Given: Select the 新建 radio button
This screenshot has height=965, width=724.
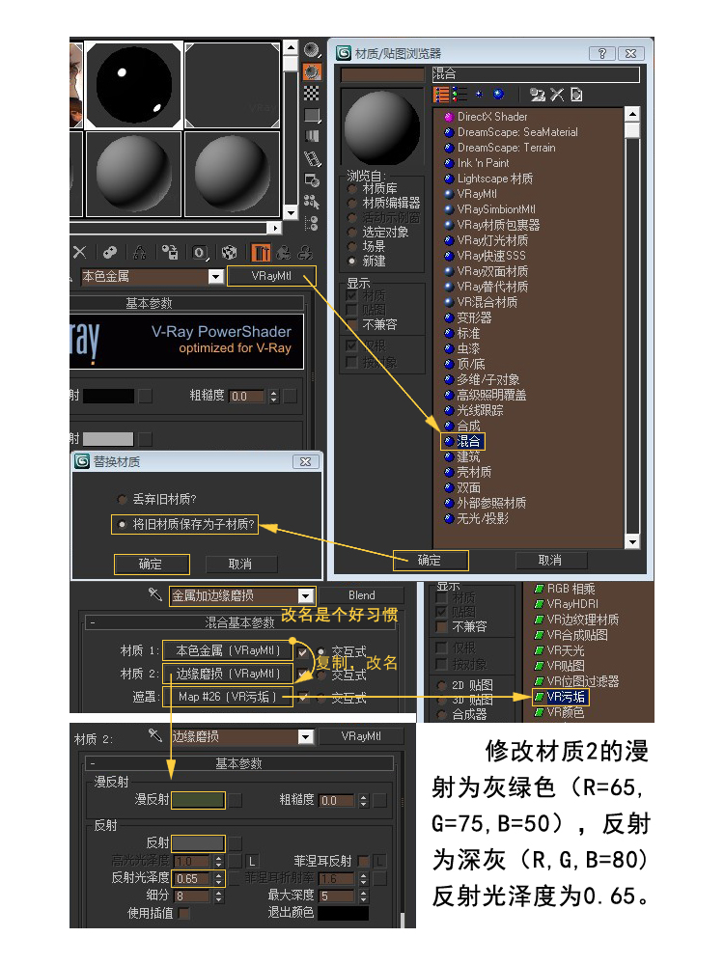Looking at the screenshot, I should tap(352, 261).
